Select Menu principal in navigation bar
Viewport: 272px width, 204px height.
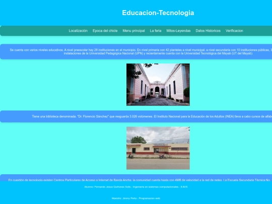click(x=133, y=31)
